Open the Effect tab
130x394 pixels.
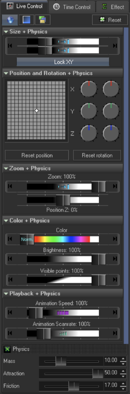[x=113, y=7]
